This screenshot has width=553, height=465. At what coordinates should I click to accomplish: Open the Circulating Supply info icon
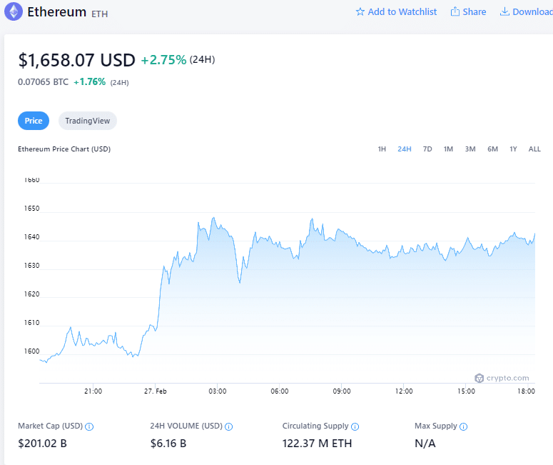[355, 426]
